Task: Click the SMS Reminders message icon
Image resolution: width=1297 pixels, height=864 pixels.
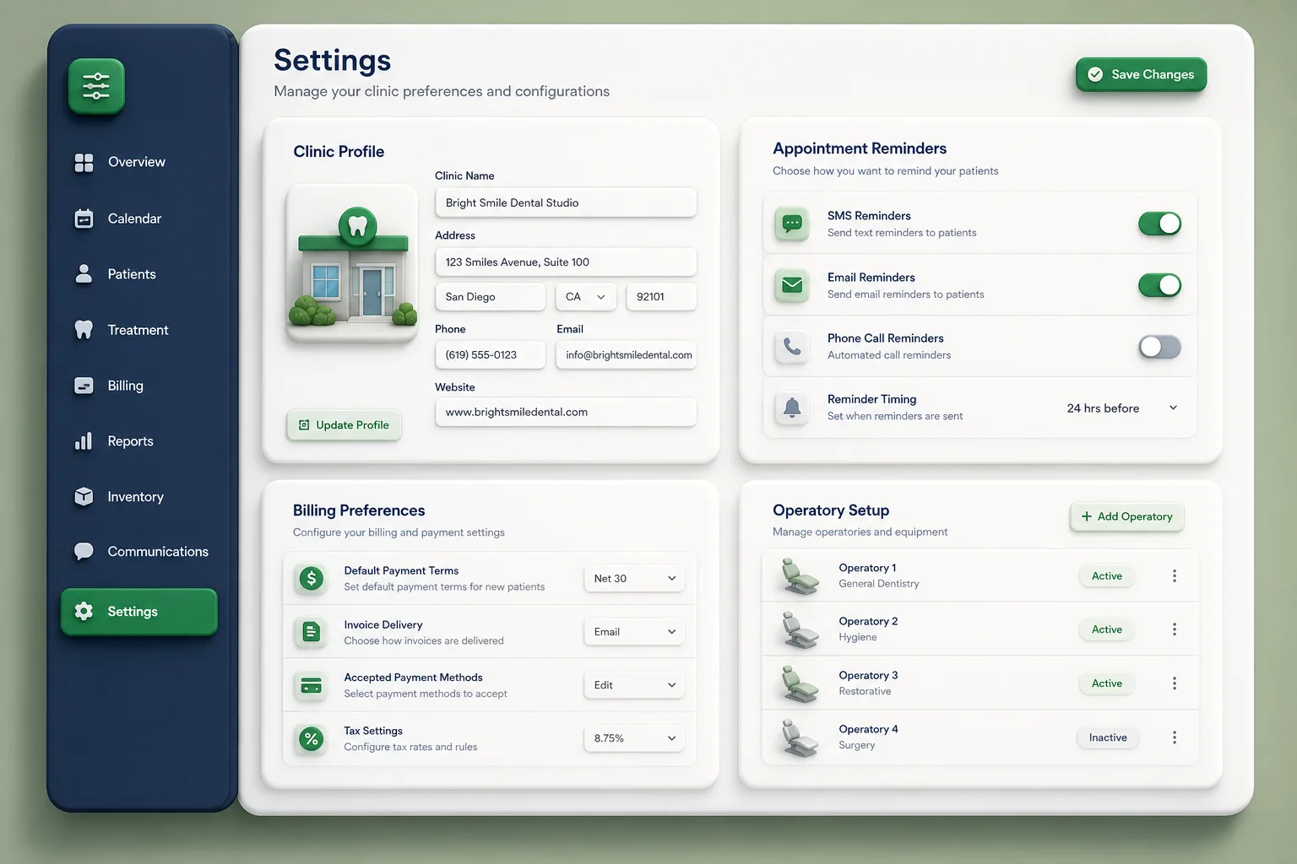Action: [x=792, y=224]
